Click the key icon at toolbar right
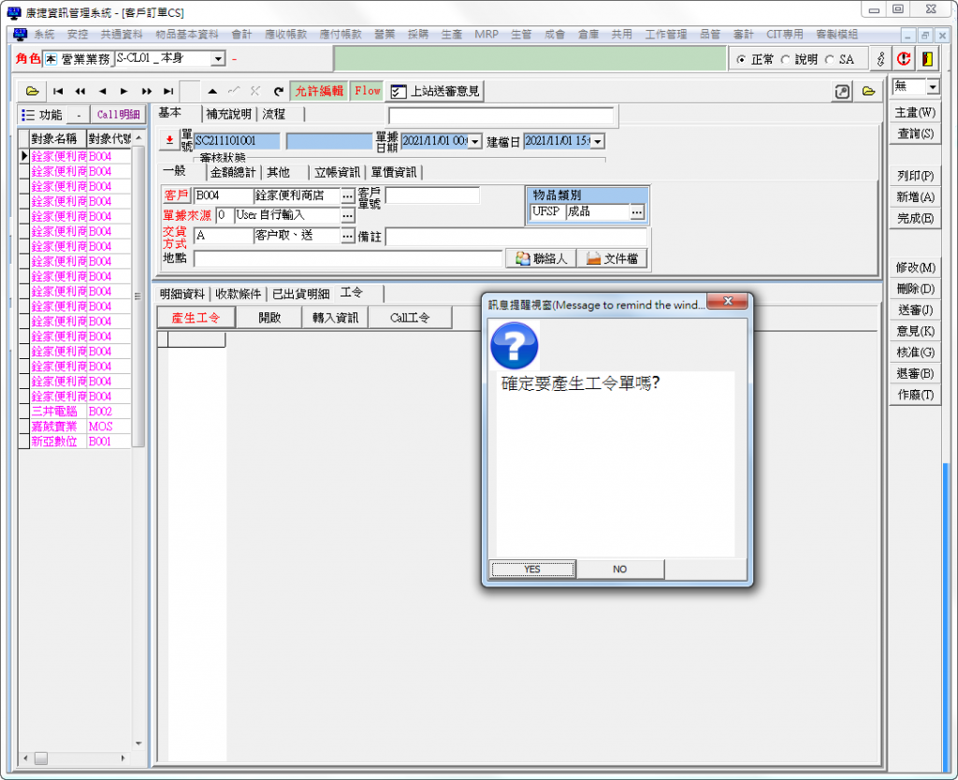 coord(880,59)
